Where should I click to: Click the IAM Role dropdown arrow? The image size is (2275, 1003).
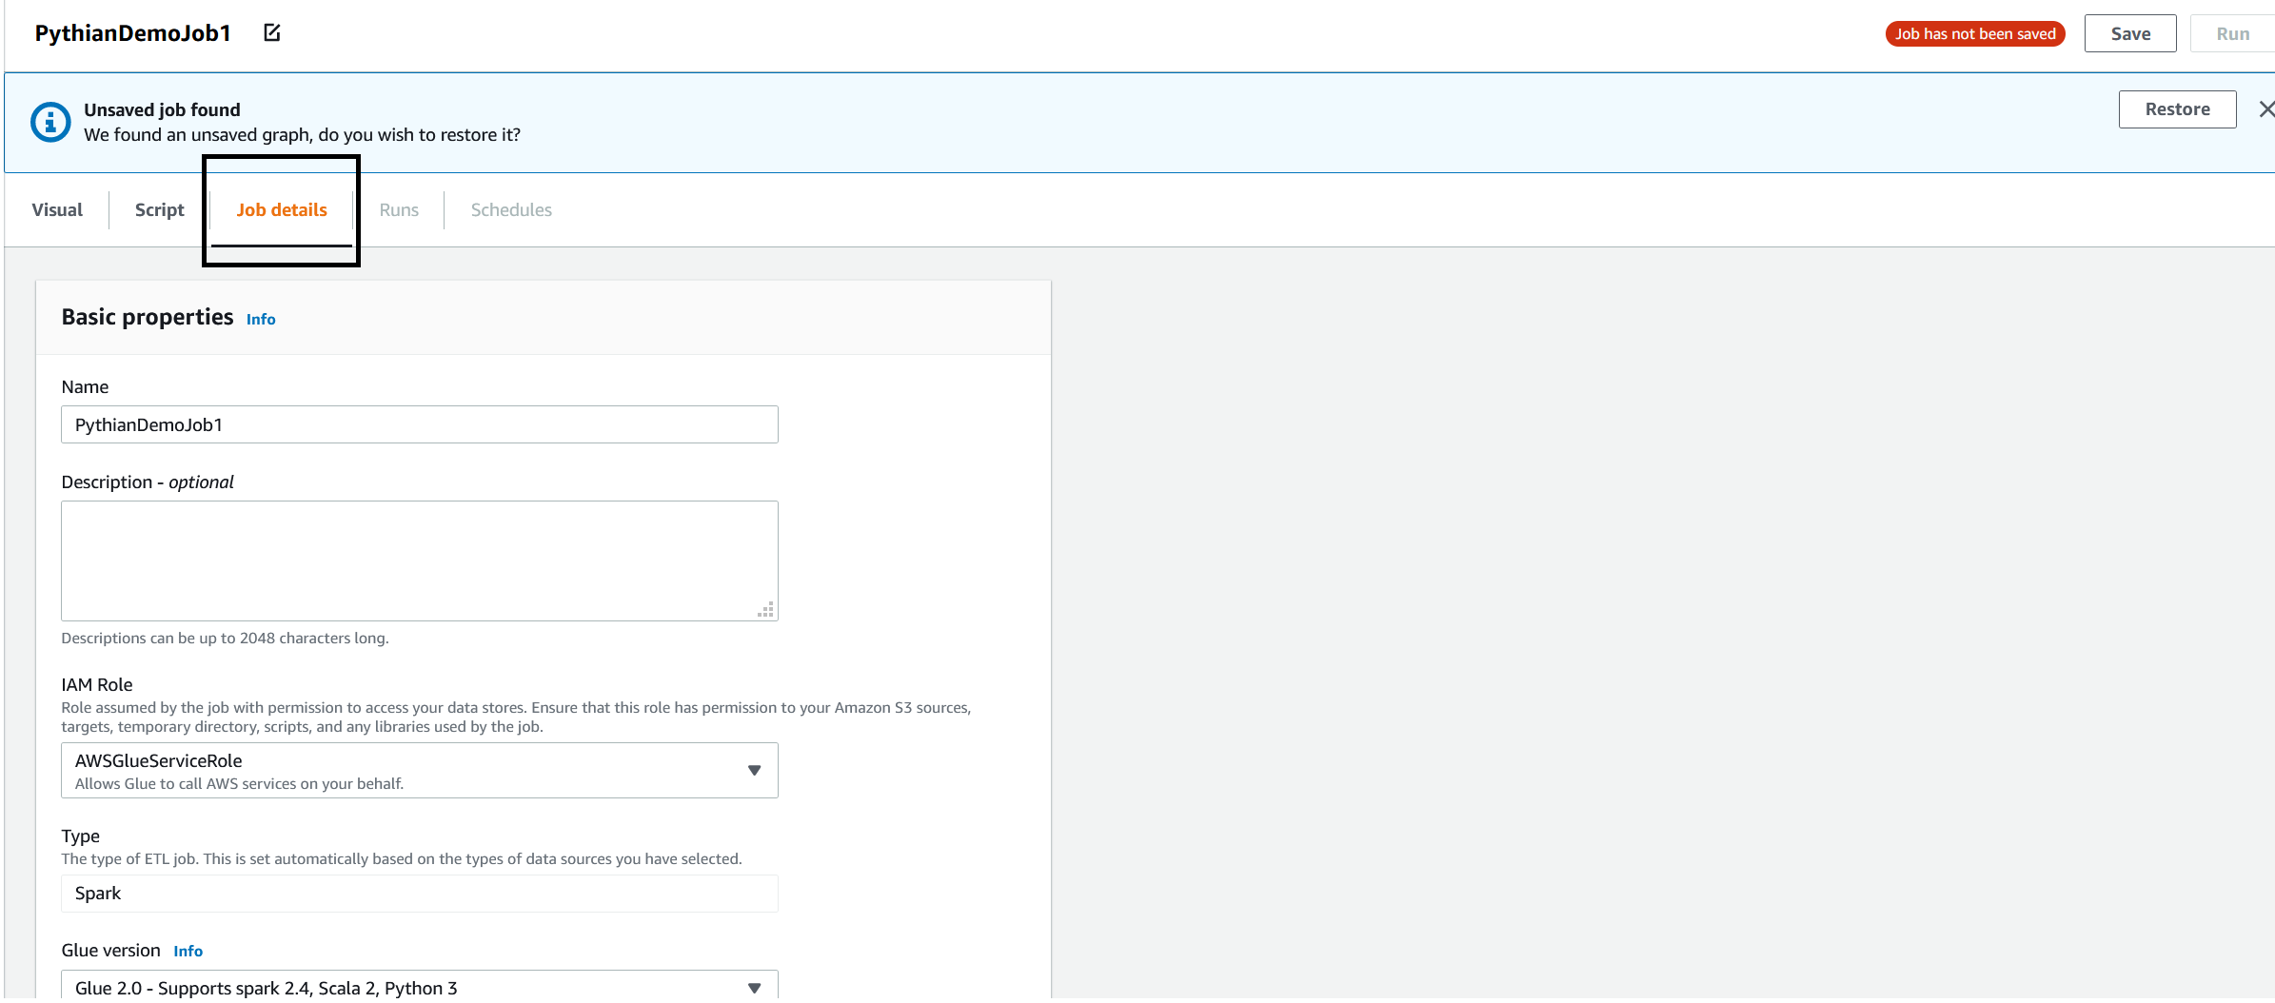tap(754, 770)
